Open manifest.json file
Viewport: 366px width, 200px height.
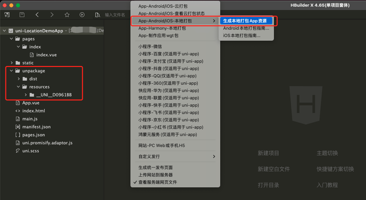pyautogui.click(x=36, y=127)
